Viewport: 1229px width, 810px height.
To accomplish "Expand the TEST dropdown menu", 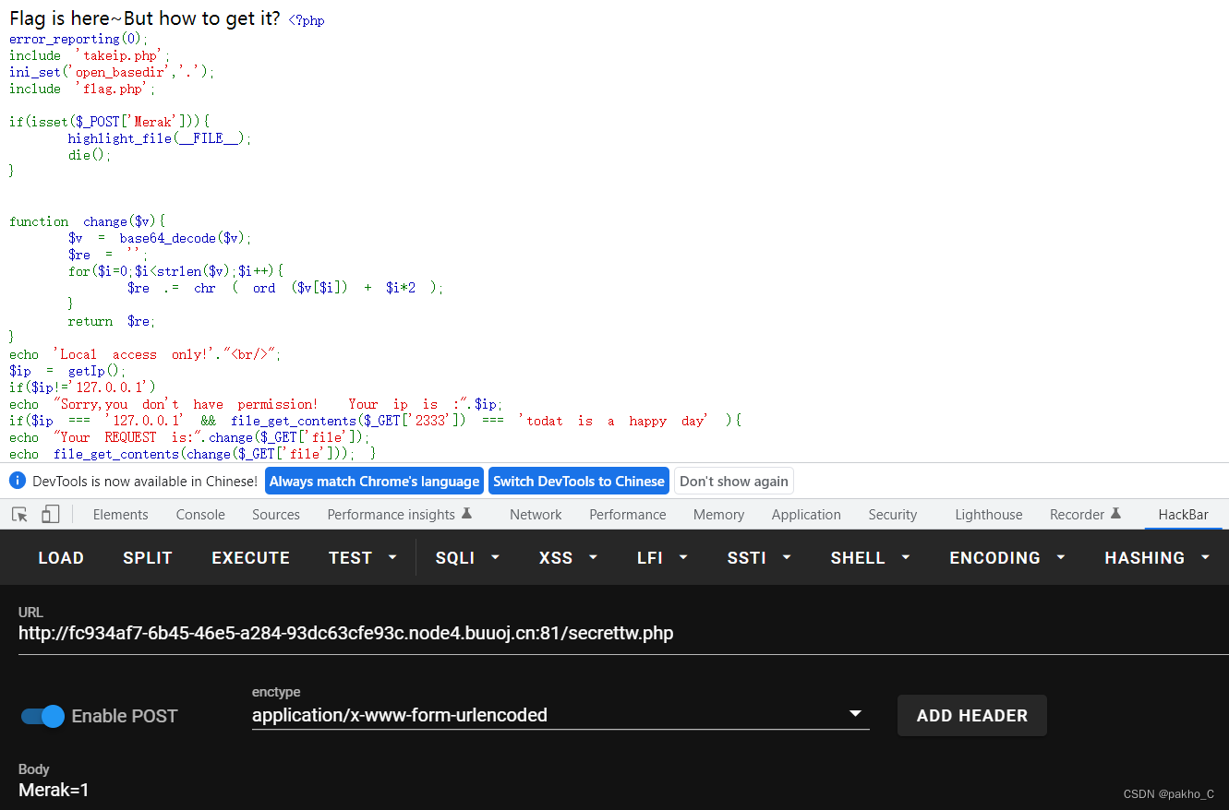I will tap(363, 558).
